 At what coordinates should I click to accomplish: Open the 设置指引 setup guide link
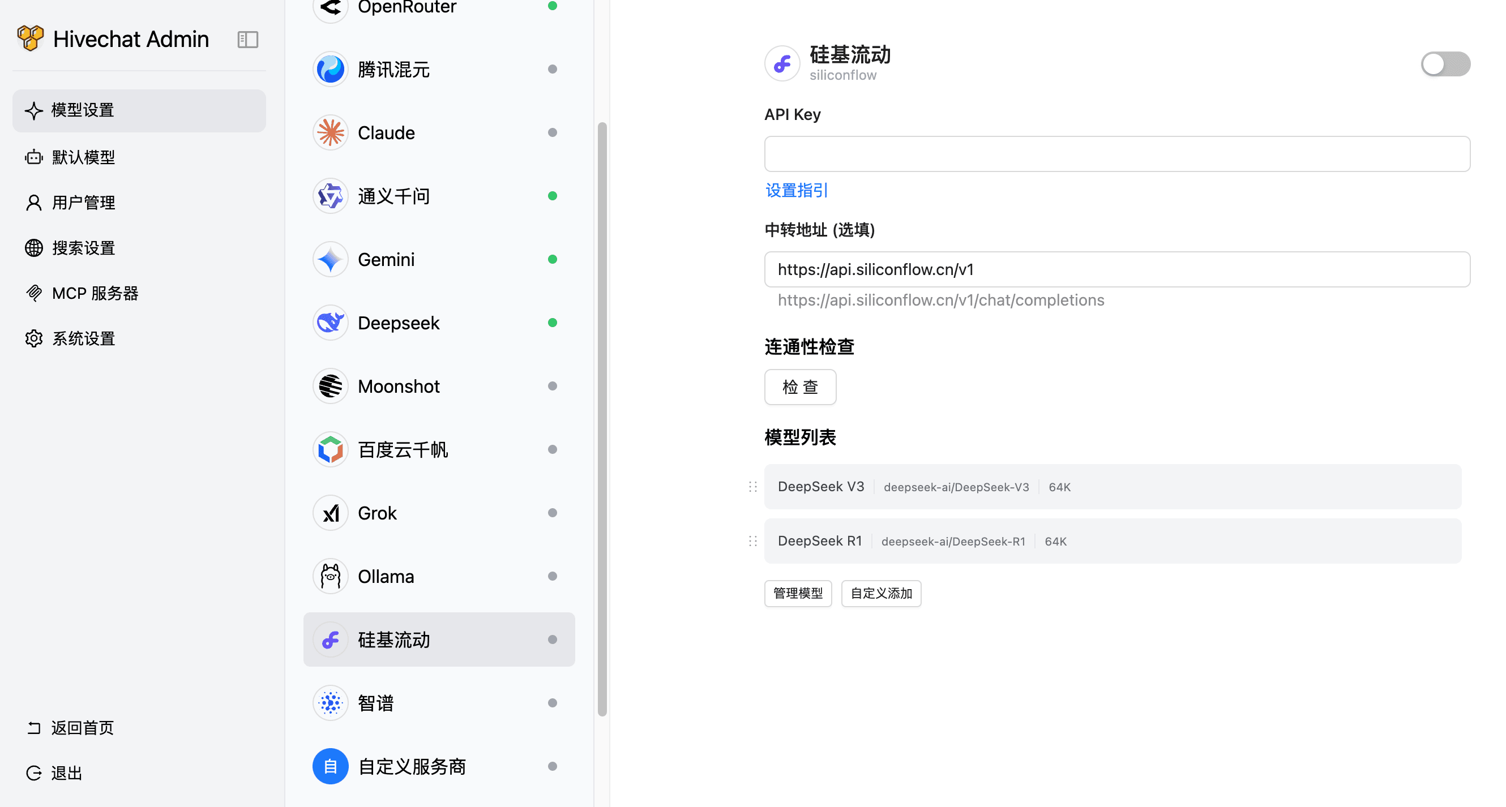[x=796, y=191]
